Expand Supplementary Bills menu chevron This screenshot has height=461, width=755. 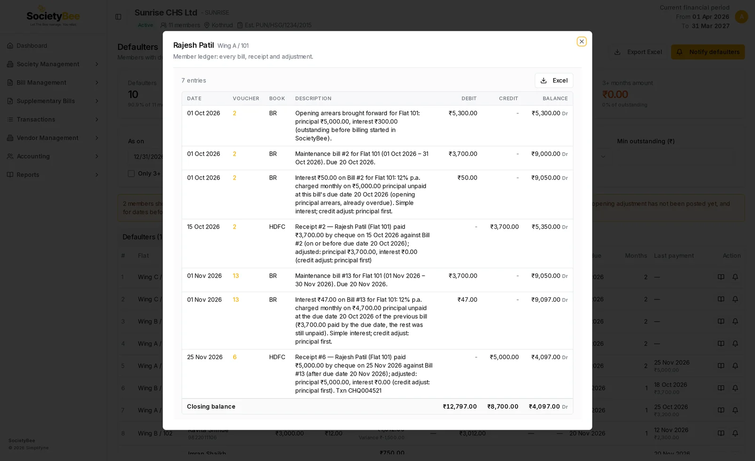97,101
